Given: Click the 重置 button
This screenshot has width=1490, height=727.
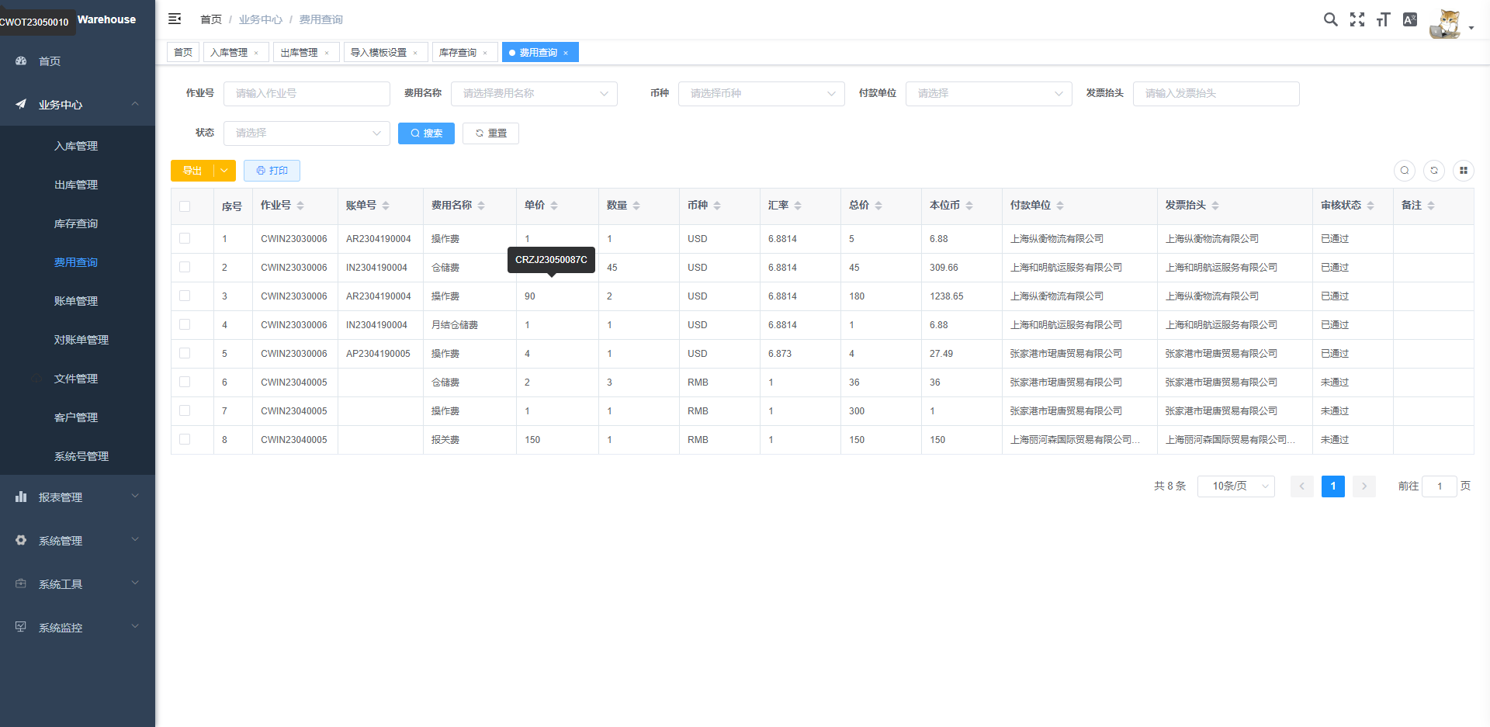Looking at the screenshot, I should 490,133.
